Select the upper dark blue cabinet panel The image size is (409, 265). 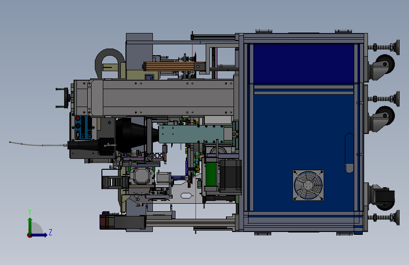point(304,64)
